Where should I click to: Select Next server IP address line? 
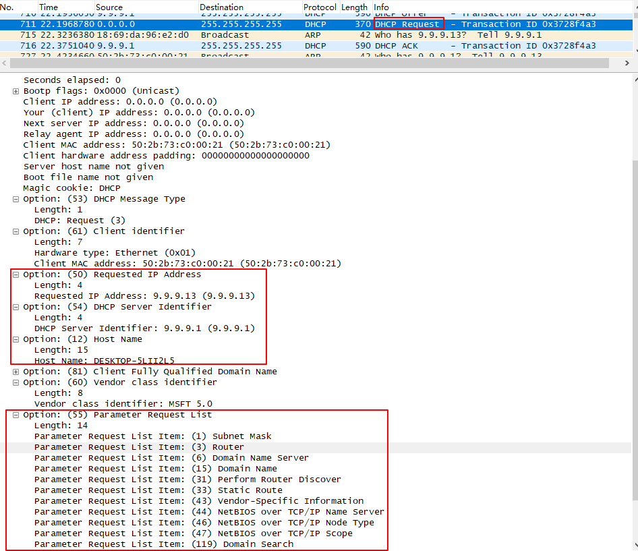point(134,123)
